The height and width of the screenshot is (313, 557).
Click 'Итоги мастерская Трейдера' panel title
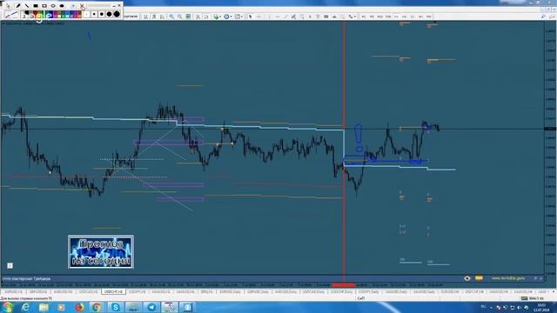click(x=26, y=279)
